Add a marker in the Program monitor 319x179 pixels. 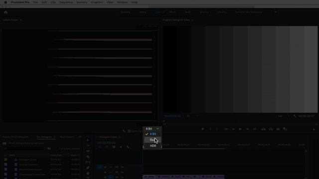point(203,129)
